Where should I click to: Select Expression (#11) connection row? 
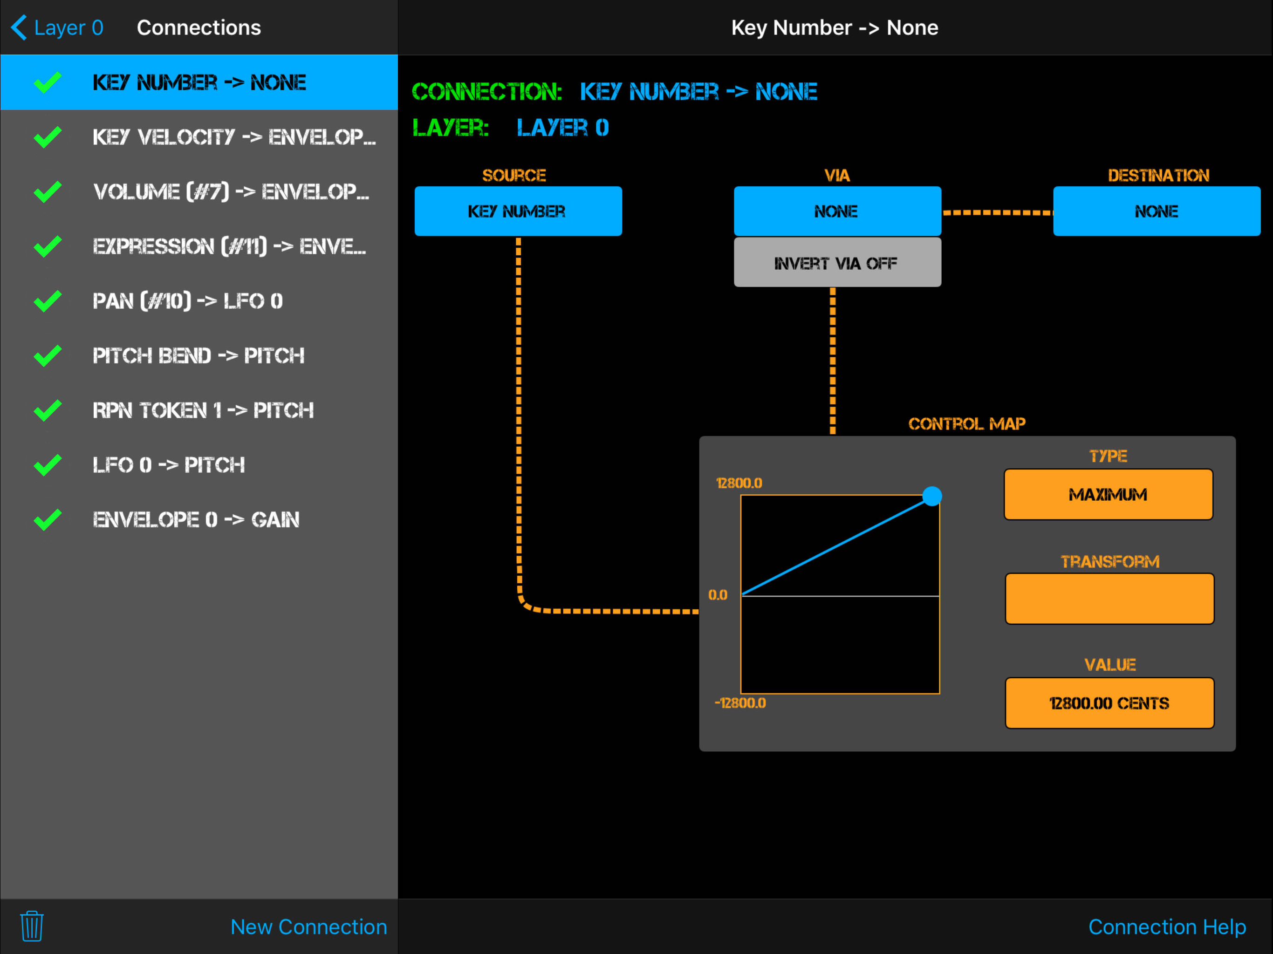point(228,246)
